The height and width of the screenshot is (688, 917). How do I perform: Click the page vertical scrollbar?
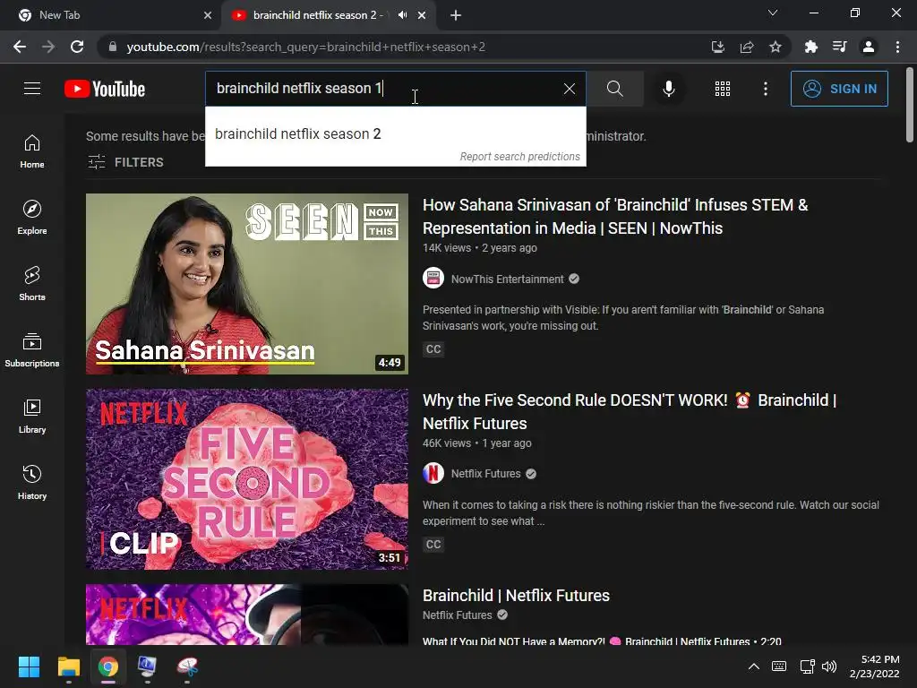point(910,104)
